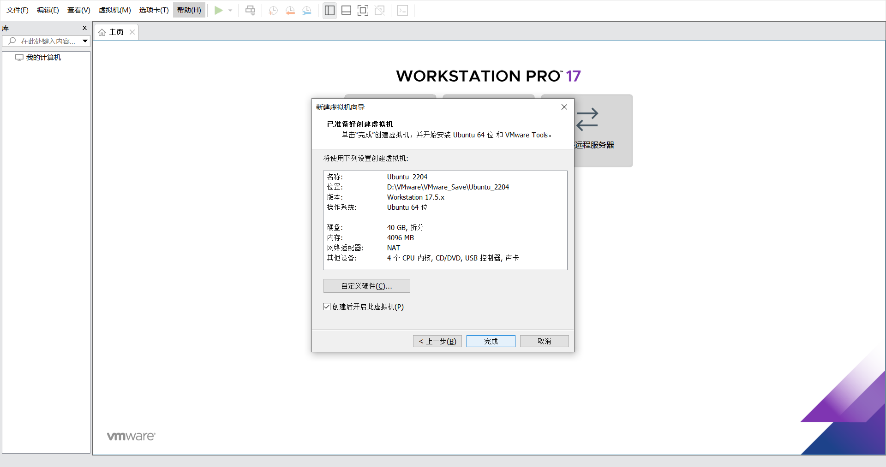
Task: Click the 4 个 CPU 内核 devices line
Action: [x=453, y=258]
